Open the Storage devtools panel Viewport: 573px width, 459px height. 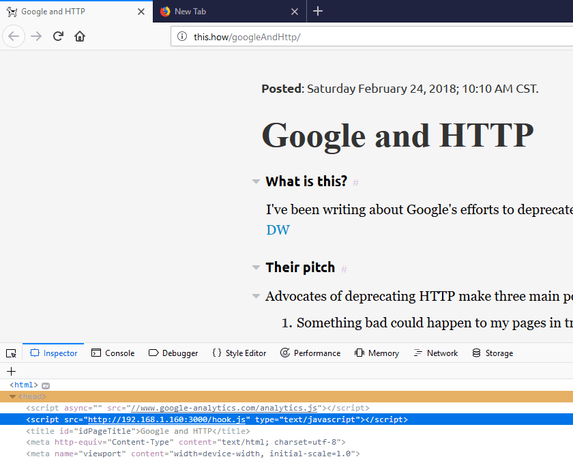493,353
